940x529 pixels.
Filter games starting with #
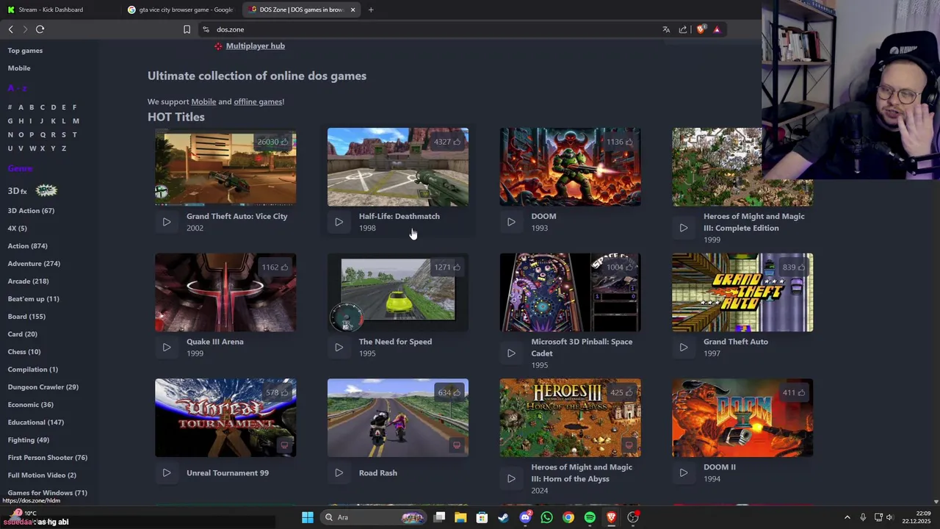coord(10,107)
